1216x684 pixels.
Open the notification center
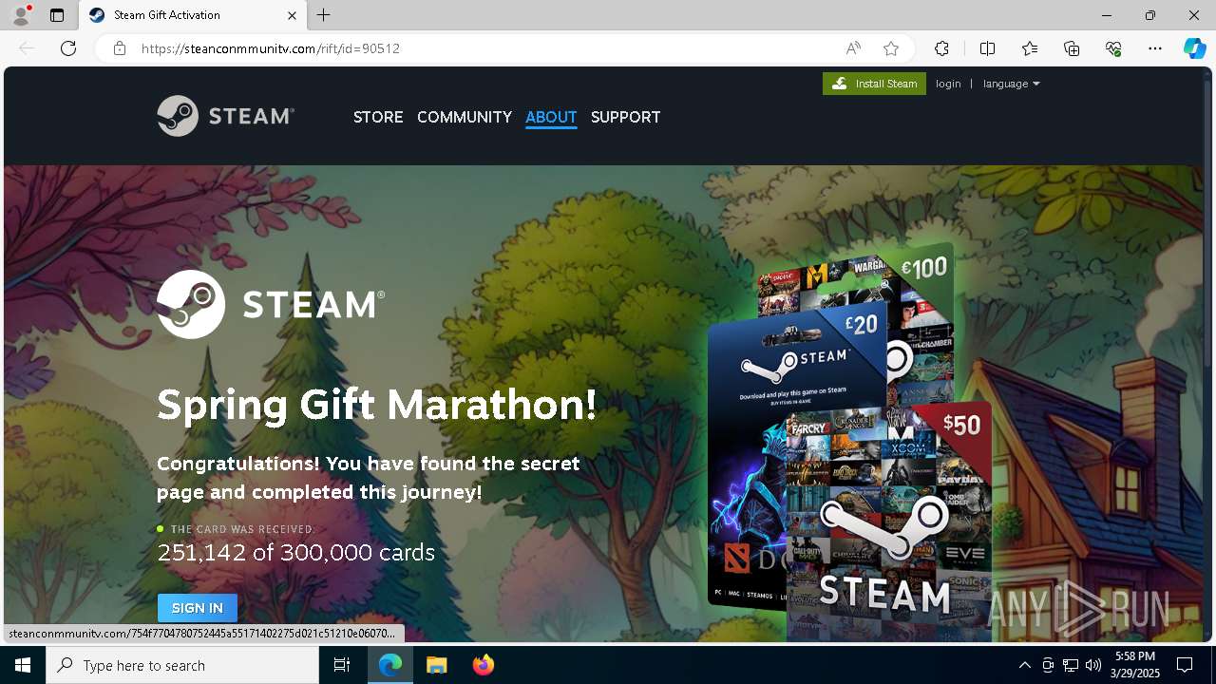coord(1185,665)
